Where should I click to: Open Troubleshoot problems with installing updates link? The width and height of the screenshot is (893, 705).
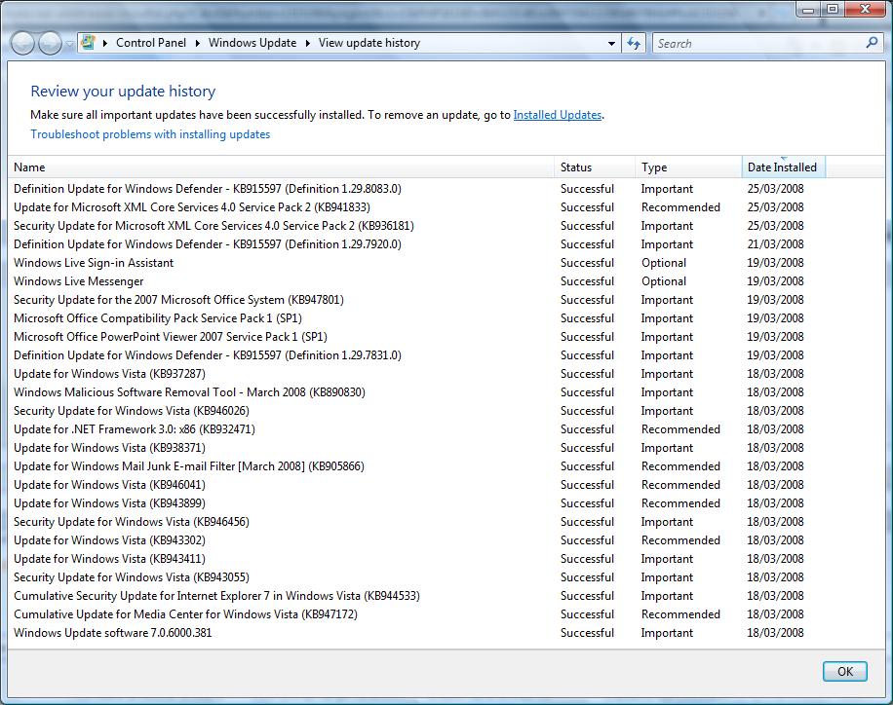coord(150,134)
